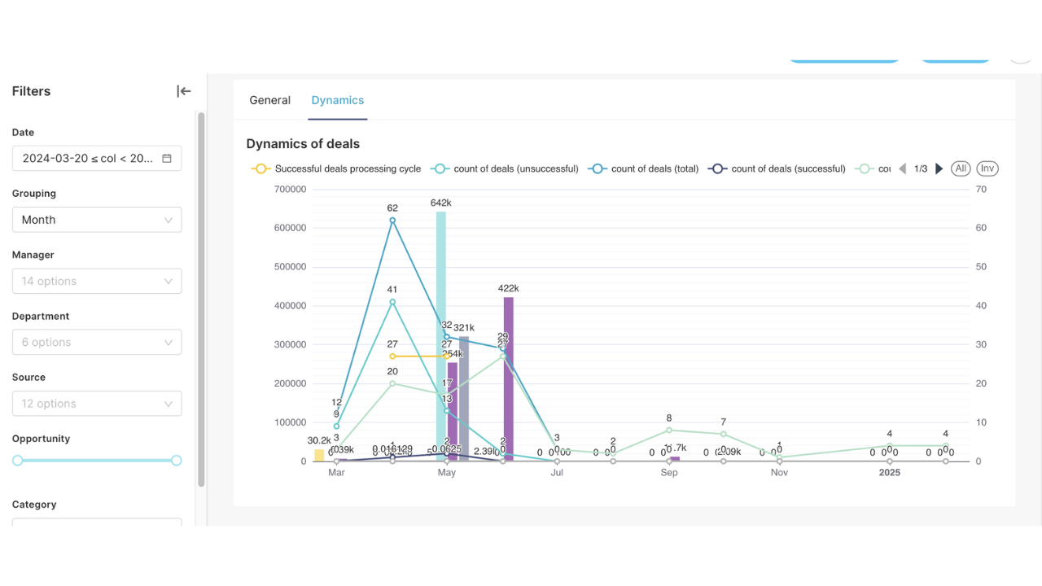Image resolution: width=1042 pixels, height=586 pixels.
Task: Click the All legend selection button
Action: (961, 168)
